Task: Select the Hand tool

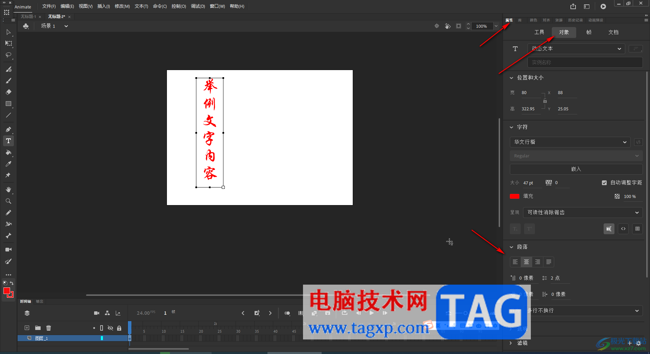Action: (x=8, y=190)
